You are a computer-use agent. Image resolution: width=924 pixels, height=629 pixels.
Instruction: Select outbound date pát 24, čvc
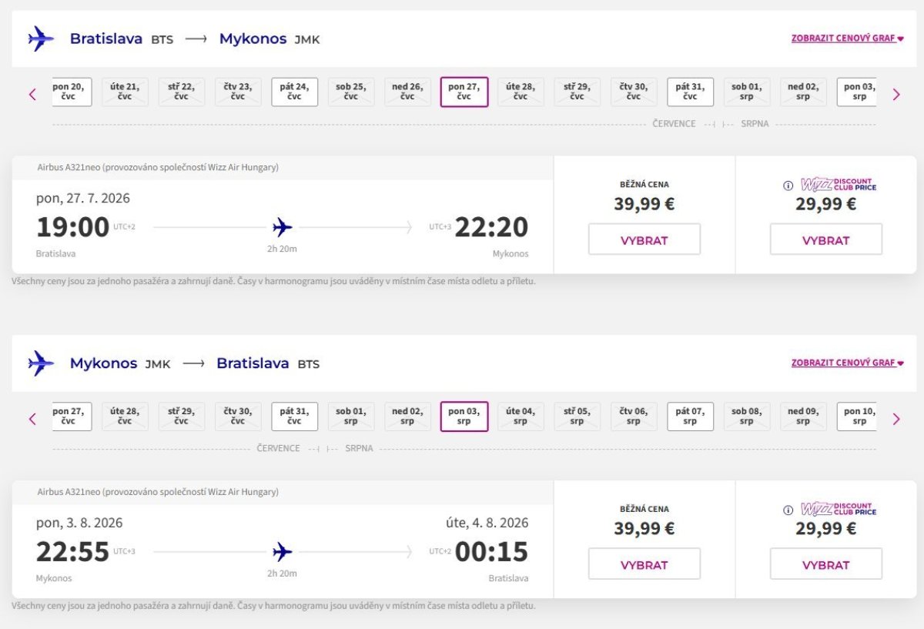coord(294,92)
